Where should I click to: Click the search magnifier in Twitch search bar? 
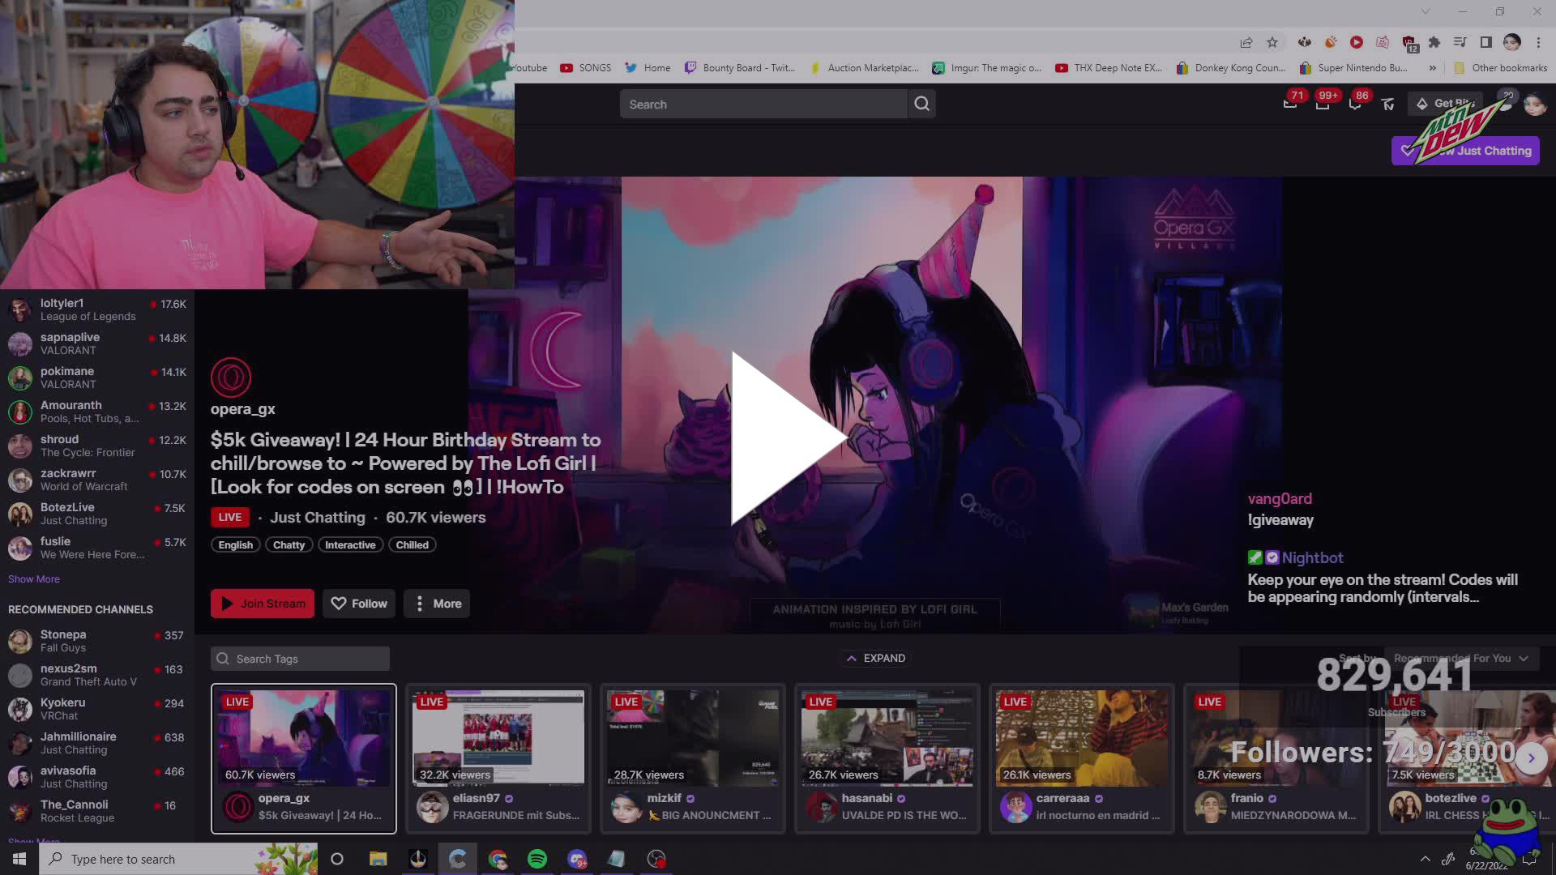pos(921,104)
